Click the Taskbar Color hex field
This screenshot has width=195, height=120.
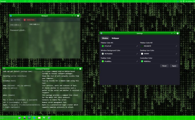(120, 61)
